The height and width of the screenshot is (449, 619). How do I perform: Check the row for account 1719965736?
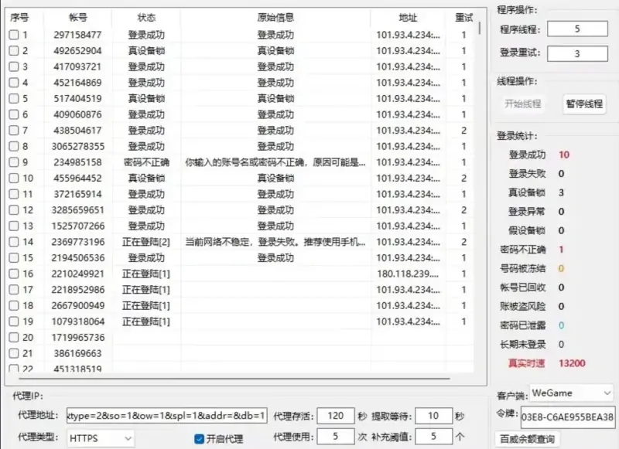point(14,338)
